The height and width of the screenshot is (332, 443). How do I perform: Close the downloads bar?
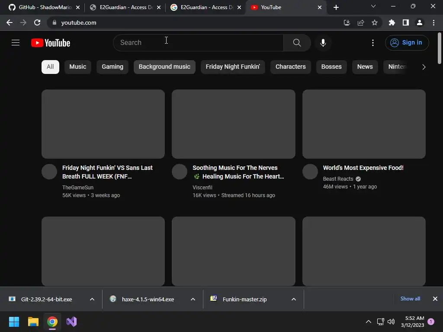(x=435, y=299)
